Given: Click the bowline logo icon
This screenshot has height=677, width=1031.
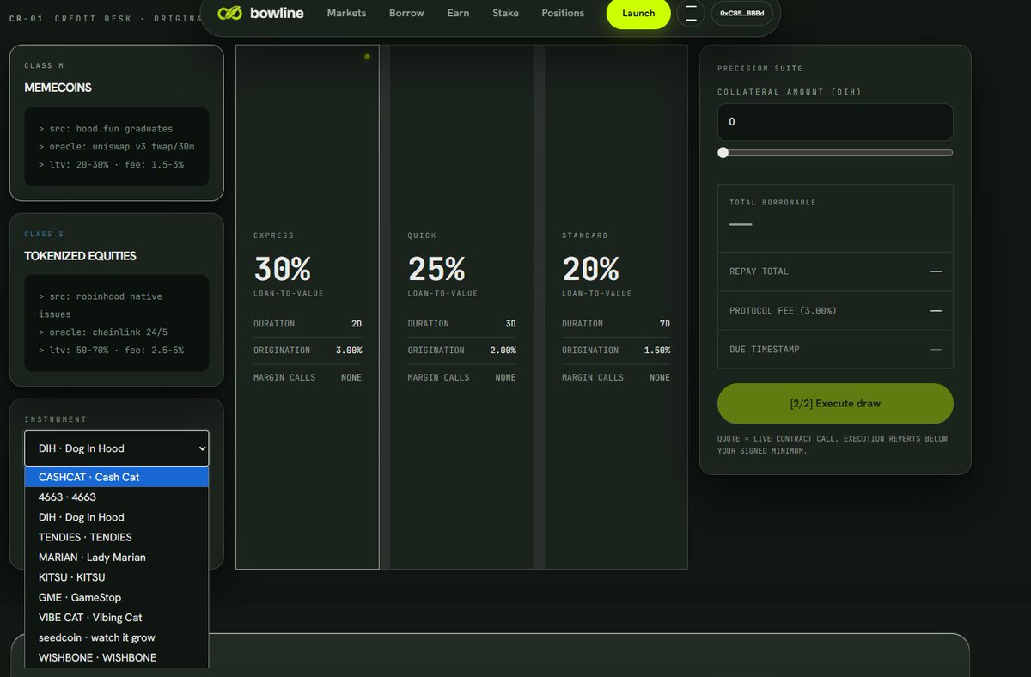Looking at the screenshot, I should [230, 13].
